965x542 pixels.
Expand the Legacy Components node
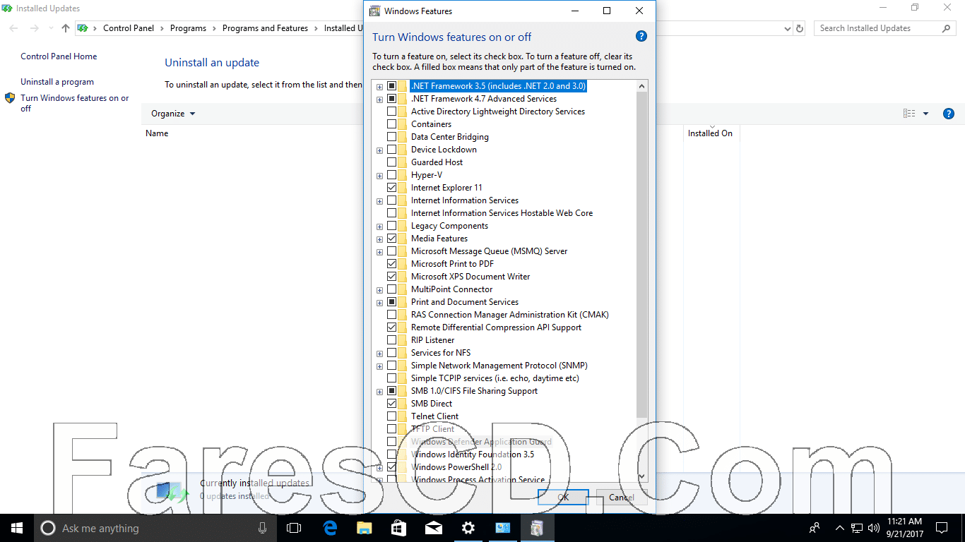pyautogui.click(x=380, y=227)
